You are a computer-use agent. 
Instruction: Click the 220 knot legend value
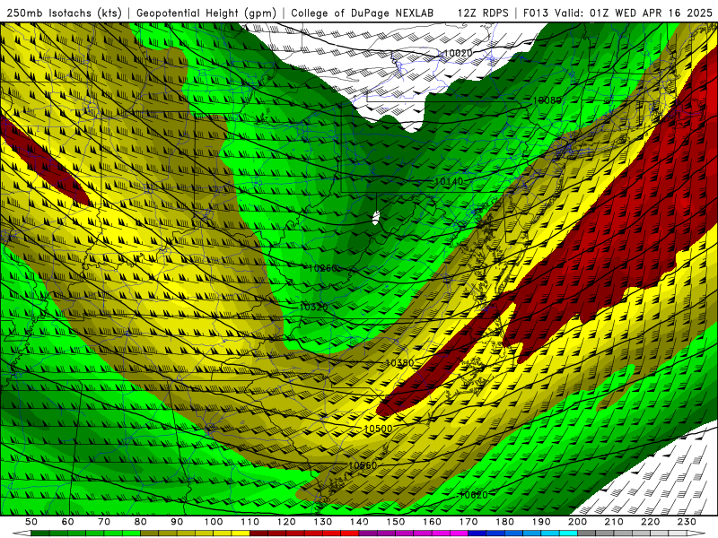pos(650,522)
